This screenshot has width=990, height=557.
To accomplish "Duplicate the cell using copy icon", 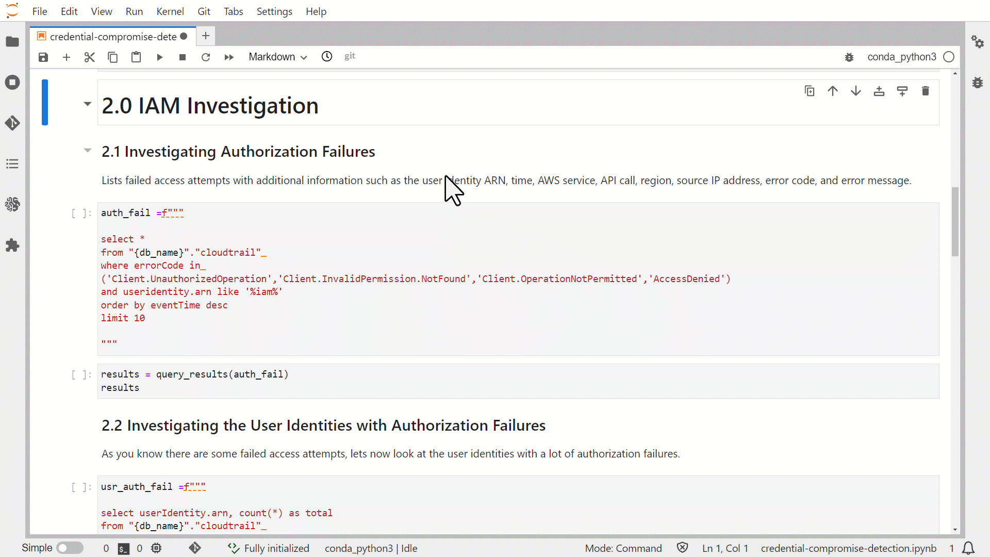I will coord(810,91).
